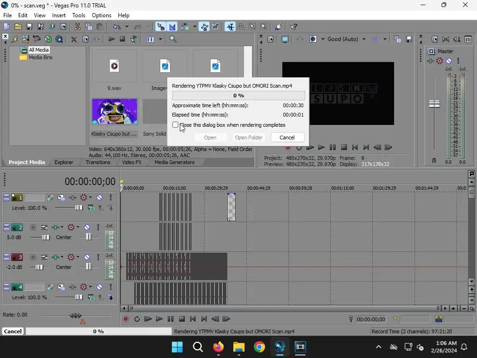The height and width of the screenshot is (358, 477).
Task: Click the Master volume fader handle
Action: click(x=434, y=104)
